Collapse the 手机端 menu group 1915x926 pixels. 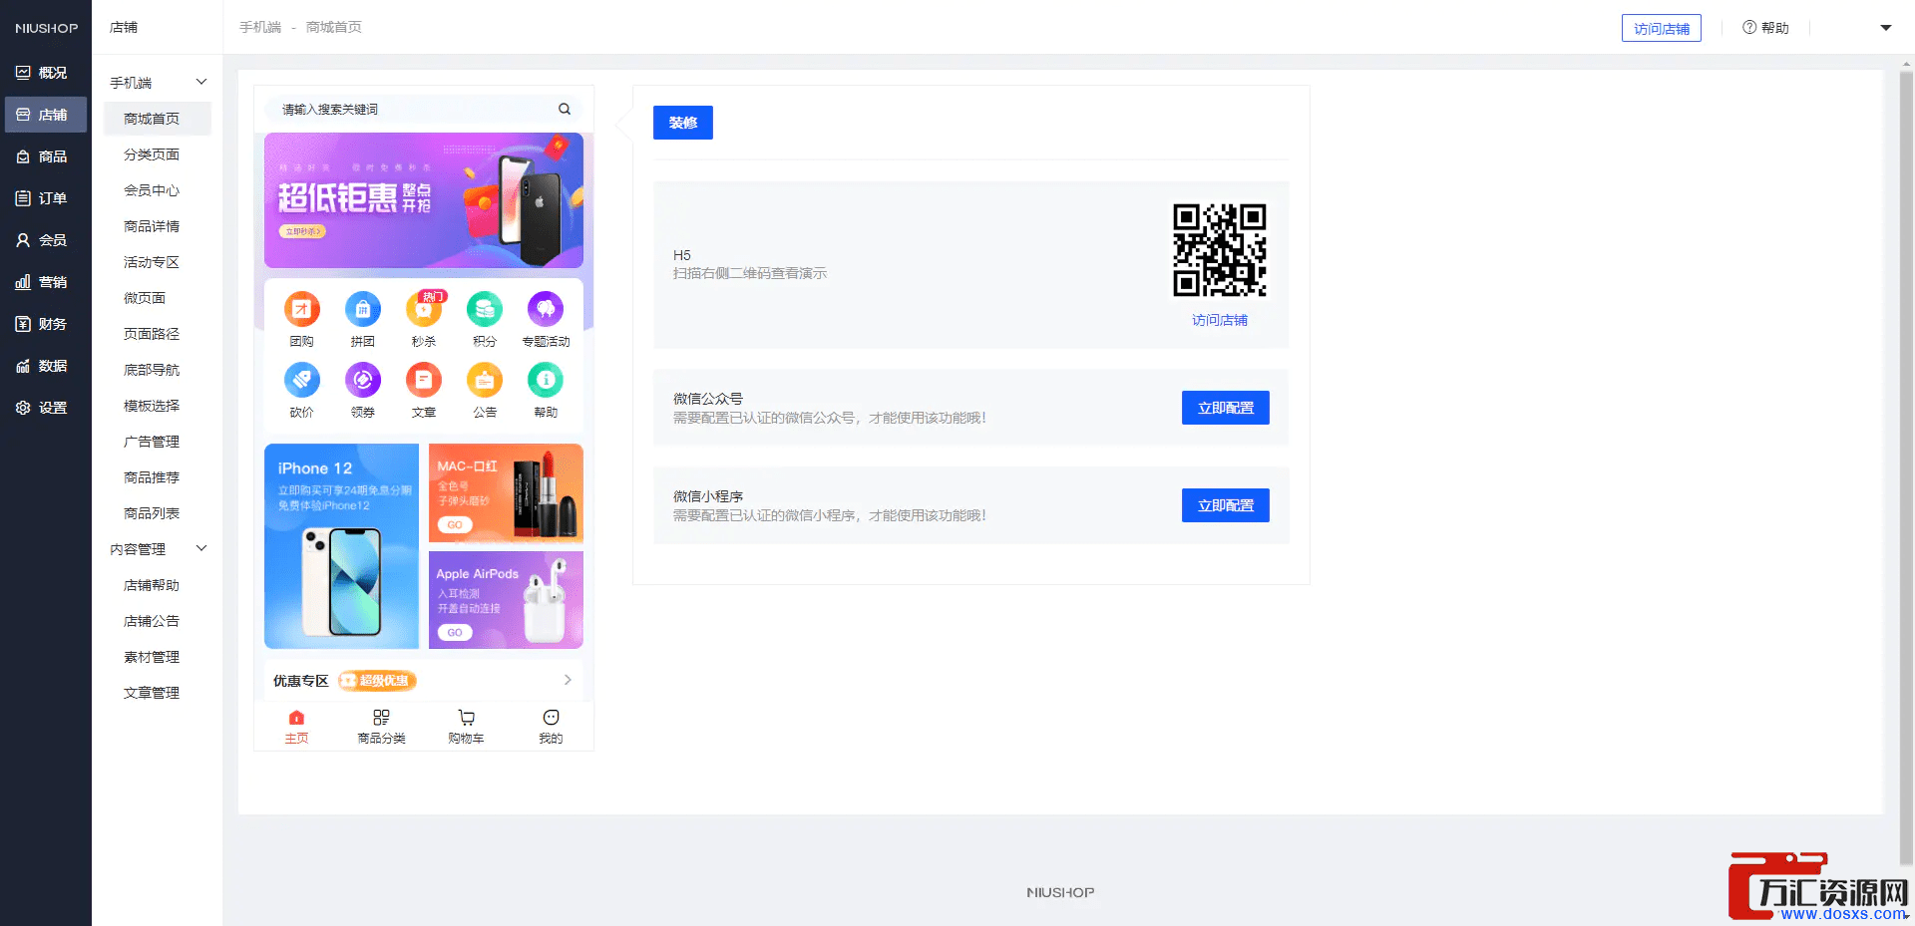click(200, 82)
